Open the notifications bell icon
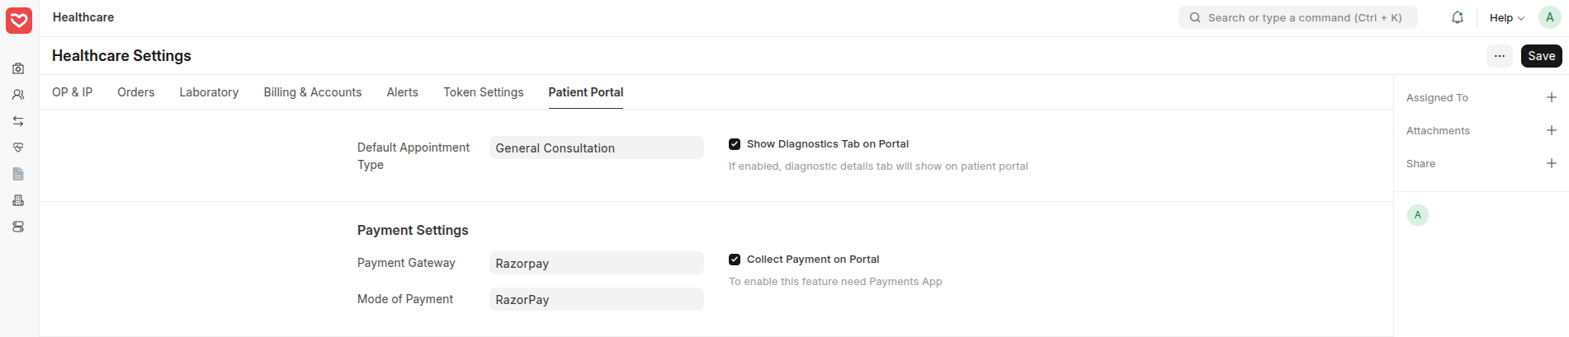 pos(1458,17)
